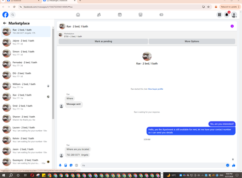The width and height of the screenshot is (242, 178).
Task: Open the Windows Start menu
Action: point(3,175)
